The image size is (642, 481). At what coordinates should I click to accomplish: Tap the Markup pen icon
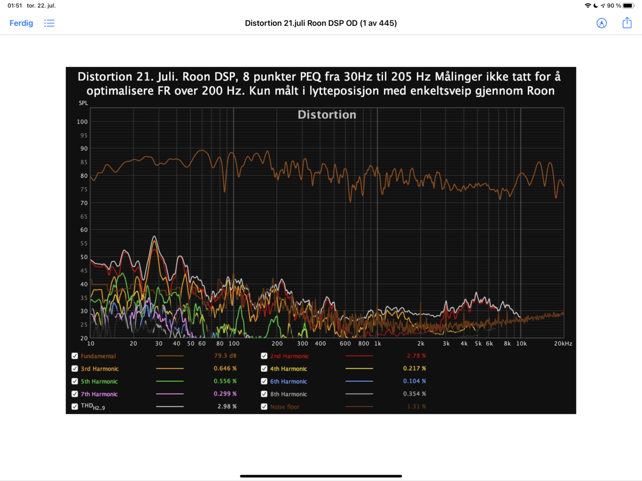pyautogui.click(x=601, y=23)
